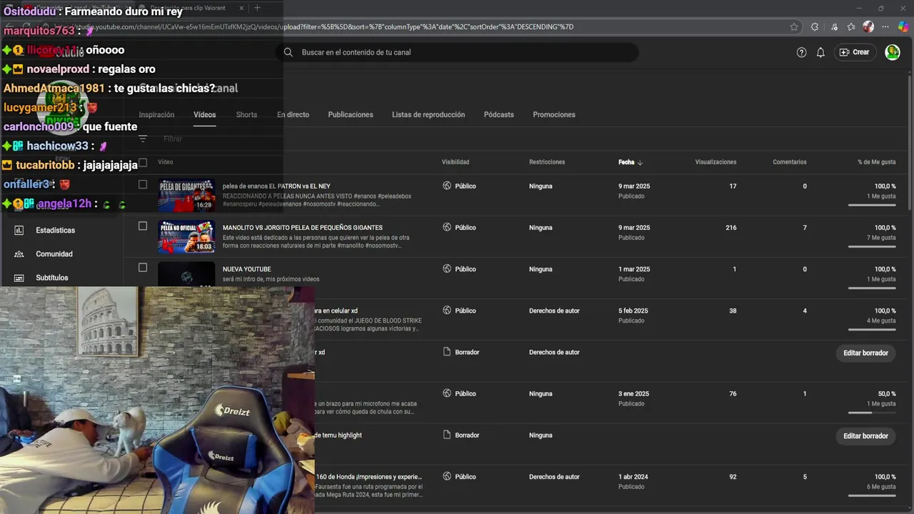Sort by the % de Me gusta column header
The height and width of the screenshot is (514, 914).
tap(877, 162)
